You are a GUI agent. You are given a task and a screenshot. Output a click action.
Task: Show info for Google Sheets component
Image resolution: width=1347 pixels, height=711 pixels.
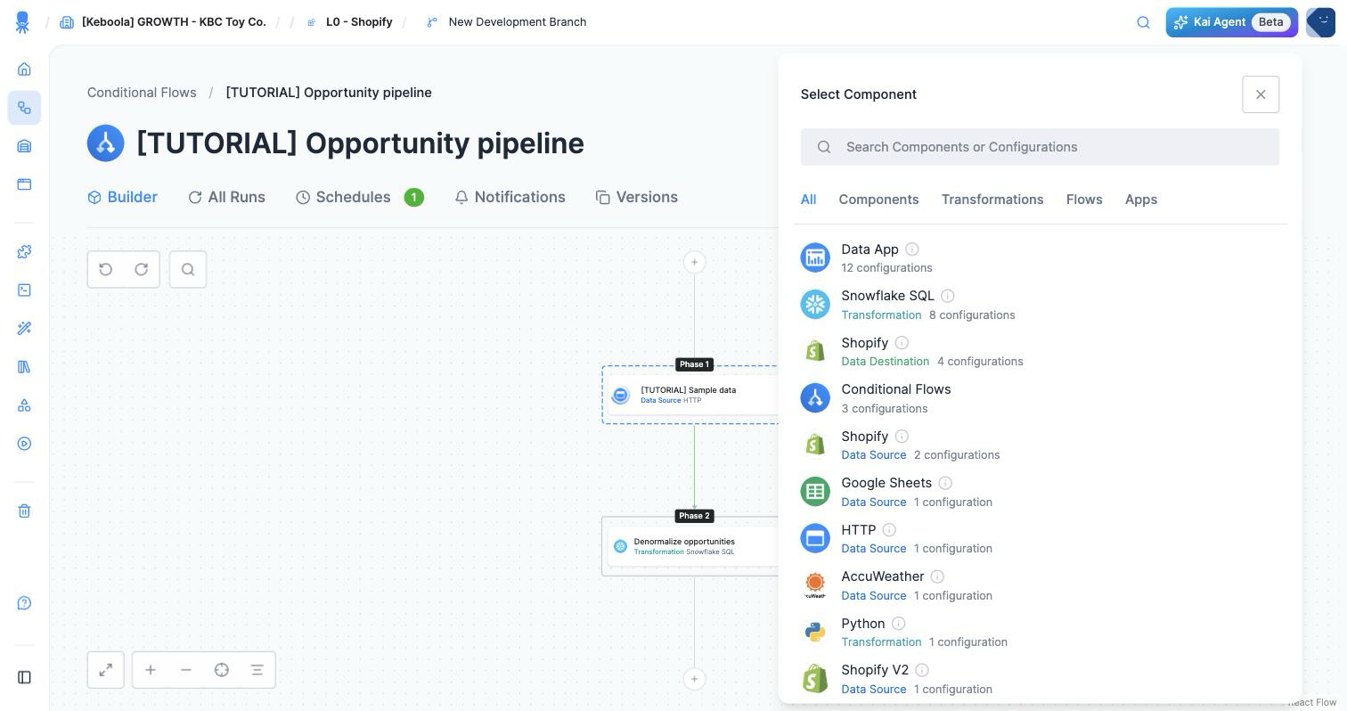[945, 483]
